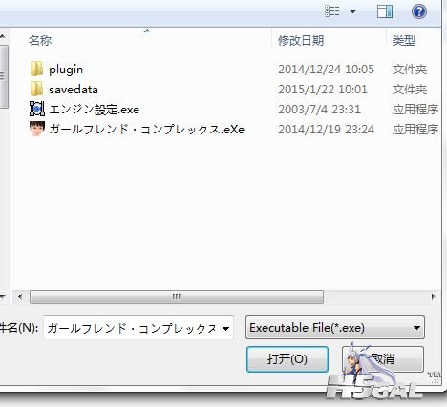Click the 文件夹 type of plugin row
This screenshot has width=447, height=407.
[x=410, y=70]
